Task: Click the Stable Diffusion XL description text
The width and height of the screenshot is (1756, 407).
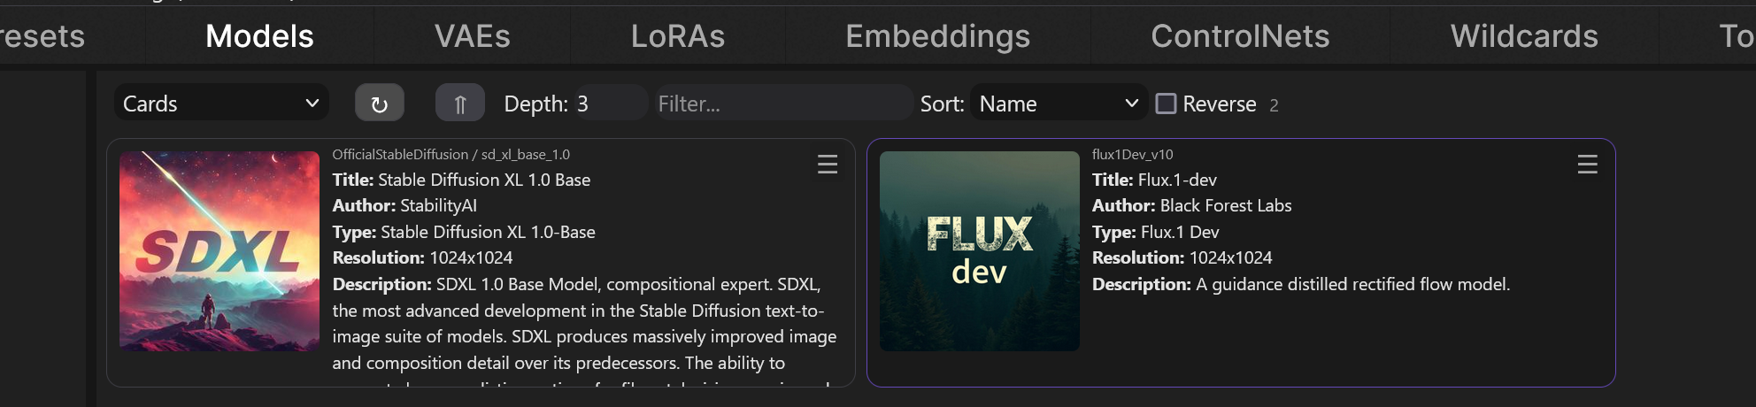Action: pyautogui.click(x=584, y=323)
